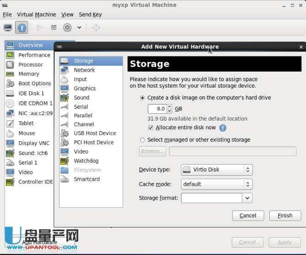Select Create a disk image radio button
Screen dimensions: 306x255
pos(142,98)
